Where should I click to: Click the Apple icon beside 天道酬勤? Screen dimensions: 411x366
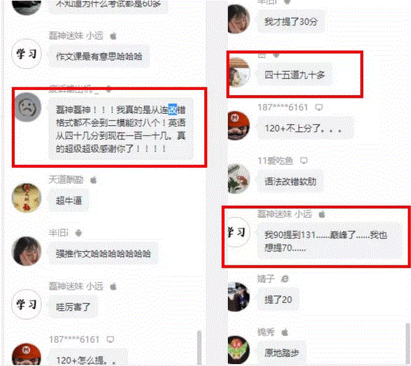pyautogui.click(x=94, y=180)
